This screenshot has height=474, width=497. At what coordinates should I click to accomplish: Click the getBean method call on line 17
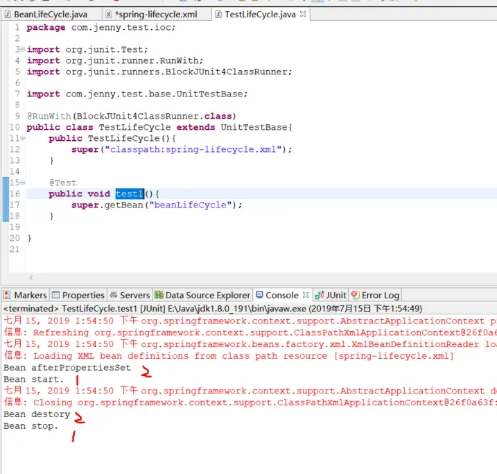pyautogui.click(x=123, y=205)
